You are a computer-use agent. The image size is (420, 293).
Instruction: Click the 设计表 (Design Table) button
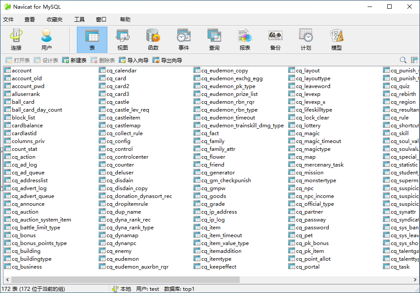pos(46,60)
